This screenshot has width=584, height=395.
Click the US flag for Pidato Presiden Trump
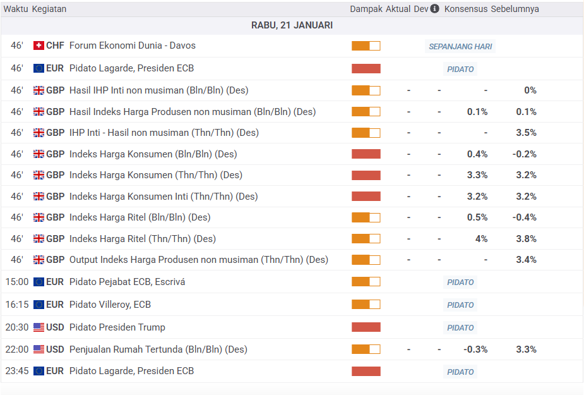(x=39, y=327)
